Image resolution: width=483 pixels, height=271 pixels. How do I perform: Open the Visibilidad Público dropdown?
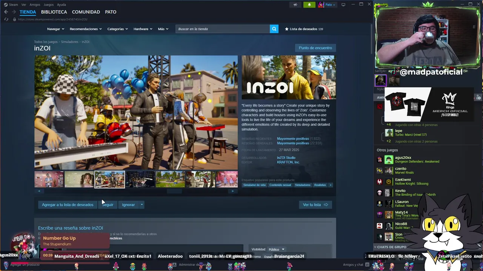(276, 249)
